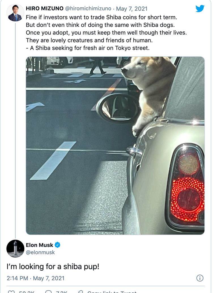Like the tweet via heart icon
Viewport: 221px width, 293px height.
tap(12, 292)
